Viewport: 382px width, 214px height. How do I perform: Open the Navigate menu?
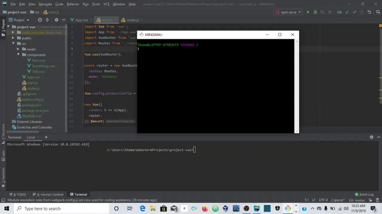[45, 4]
